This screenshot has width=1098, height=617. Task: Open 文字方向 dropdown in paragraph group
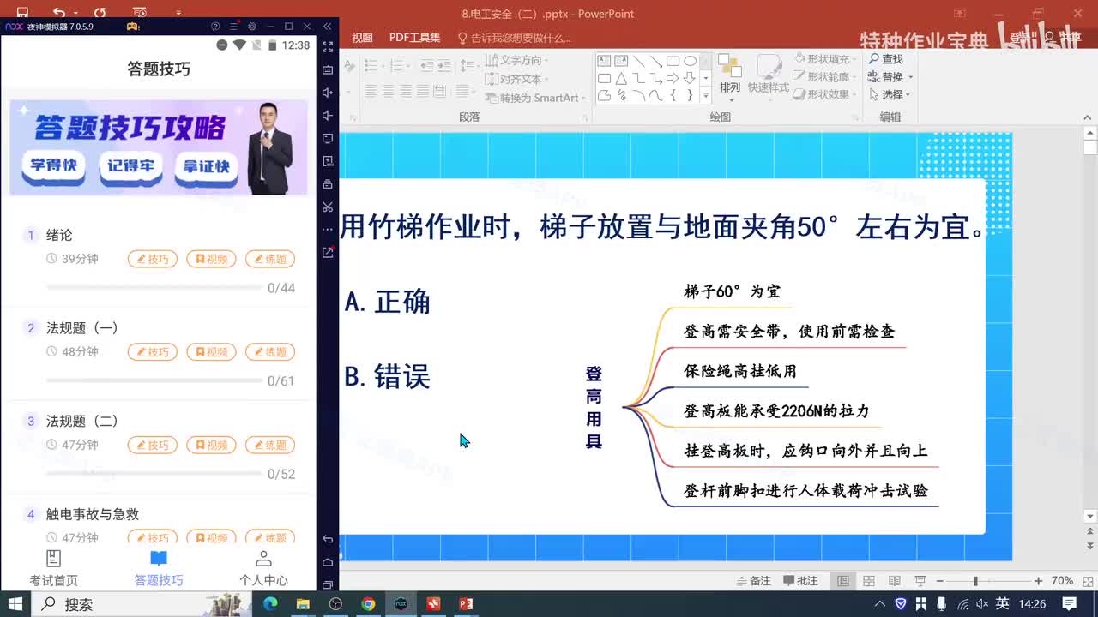(518, 60)
